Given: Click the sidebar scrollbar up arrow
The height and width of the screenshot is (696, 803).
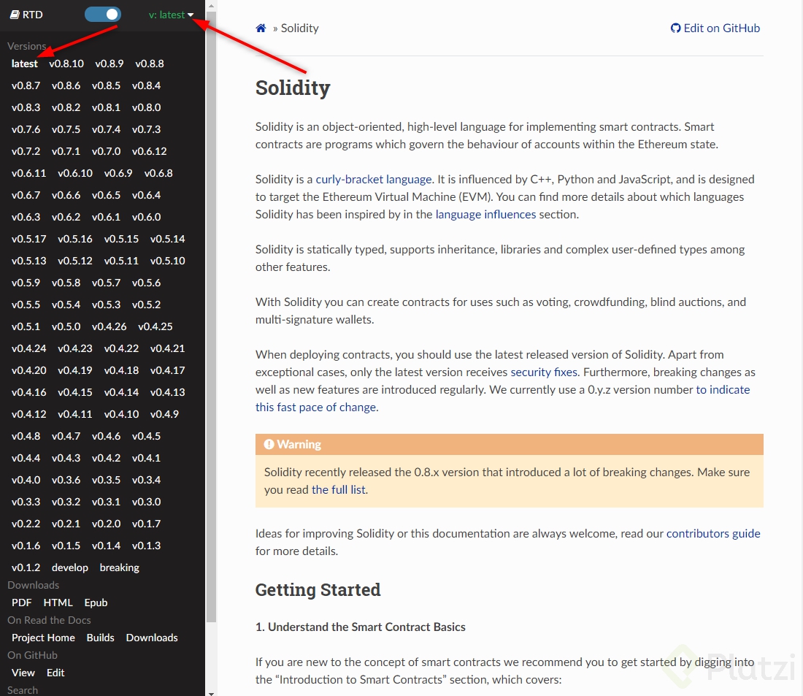Looking at the screenshot, I should tap(211, 6).
